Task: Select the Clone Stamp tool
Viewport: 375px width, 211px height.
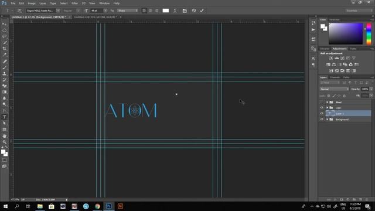Action: pos(4,74)
